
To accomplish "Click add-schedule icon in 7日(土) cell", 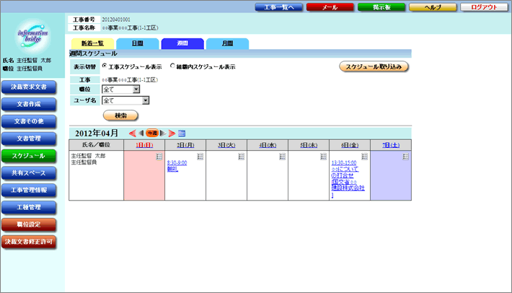I will pos(406,157).
